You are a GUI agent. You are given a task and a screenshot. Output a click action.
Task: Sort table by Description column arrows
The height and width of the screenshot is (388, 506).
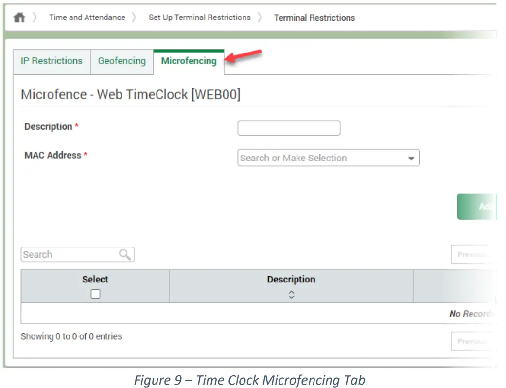pyautogui.click(x=292, y=294)
